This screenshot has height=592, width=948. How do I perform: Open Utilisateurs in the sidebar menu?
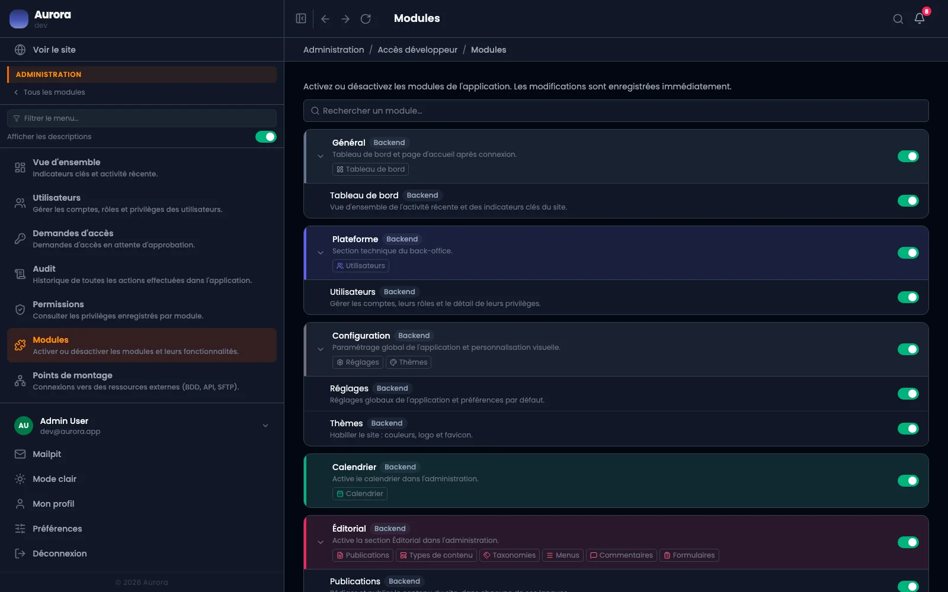click(142, 203)
